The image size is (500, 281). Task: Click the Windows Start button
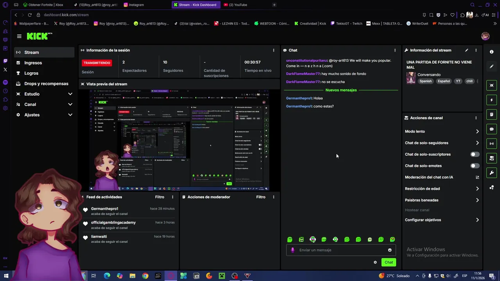pyautogui.click(x=6, y=276)
